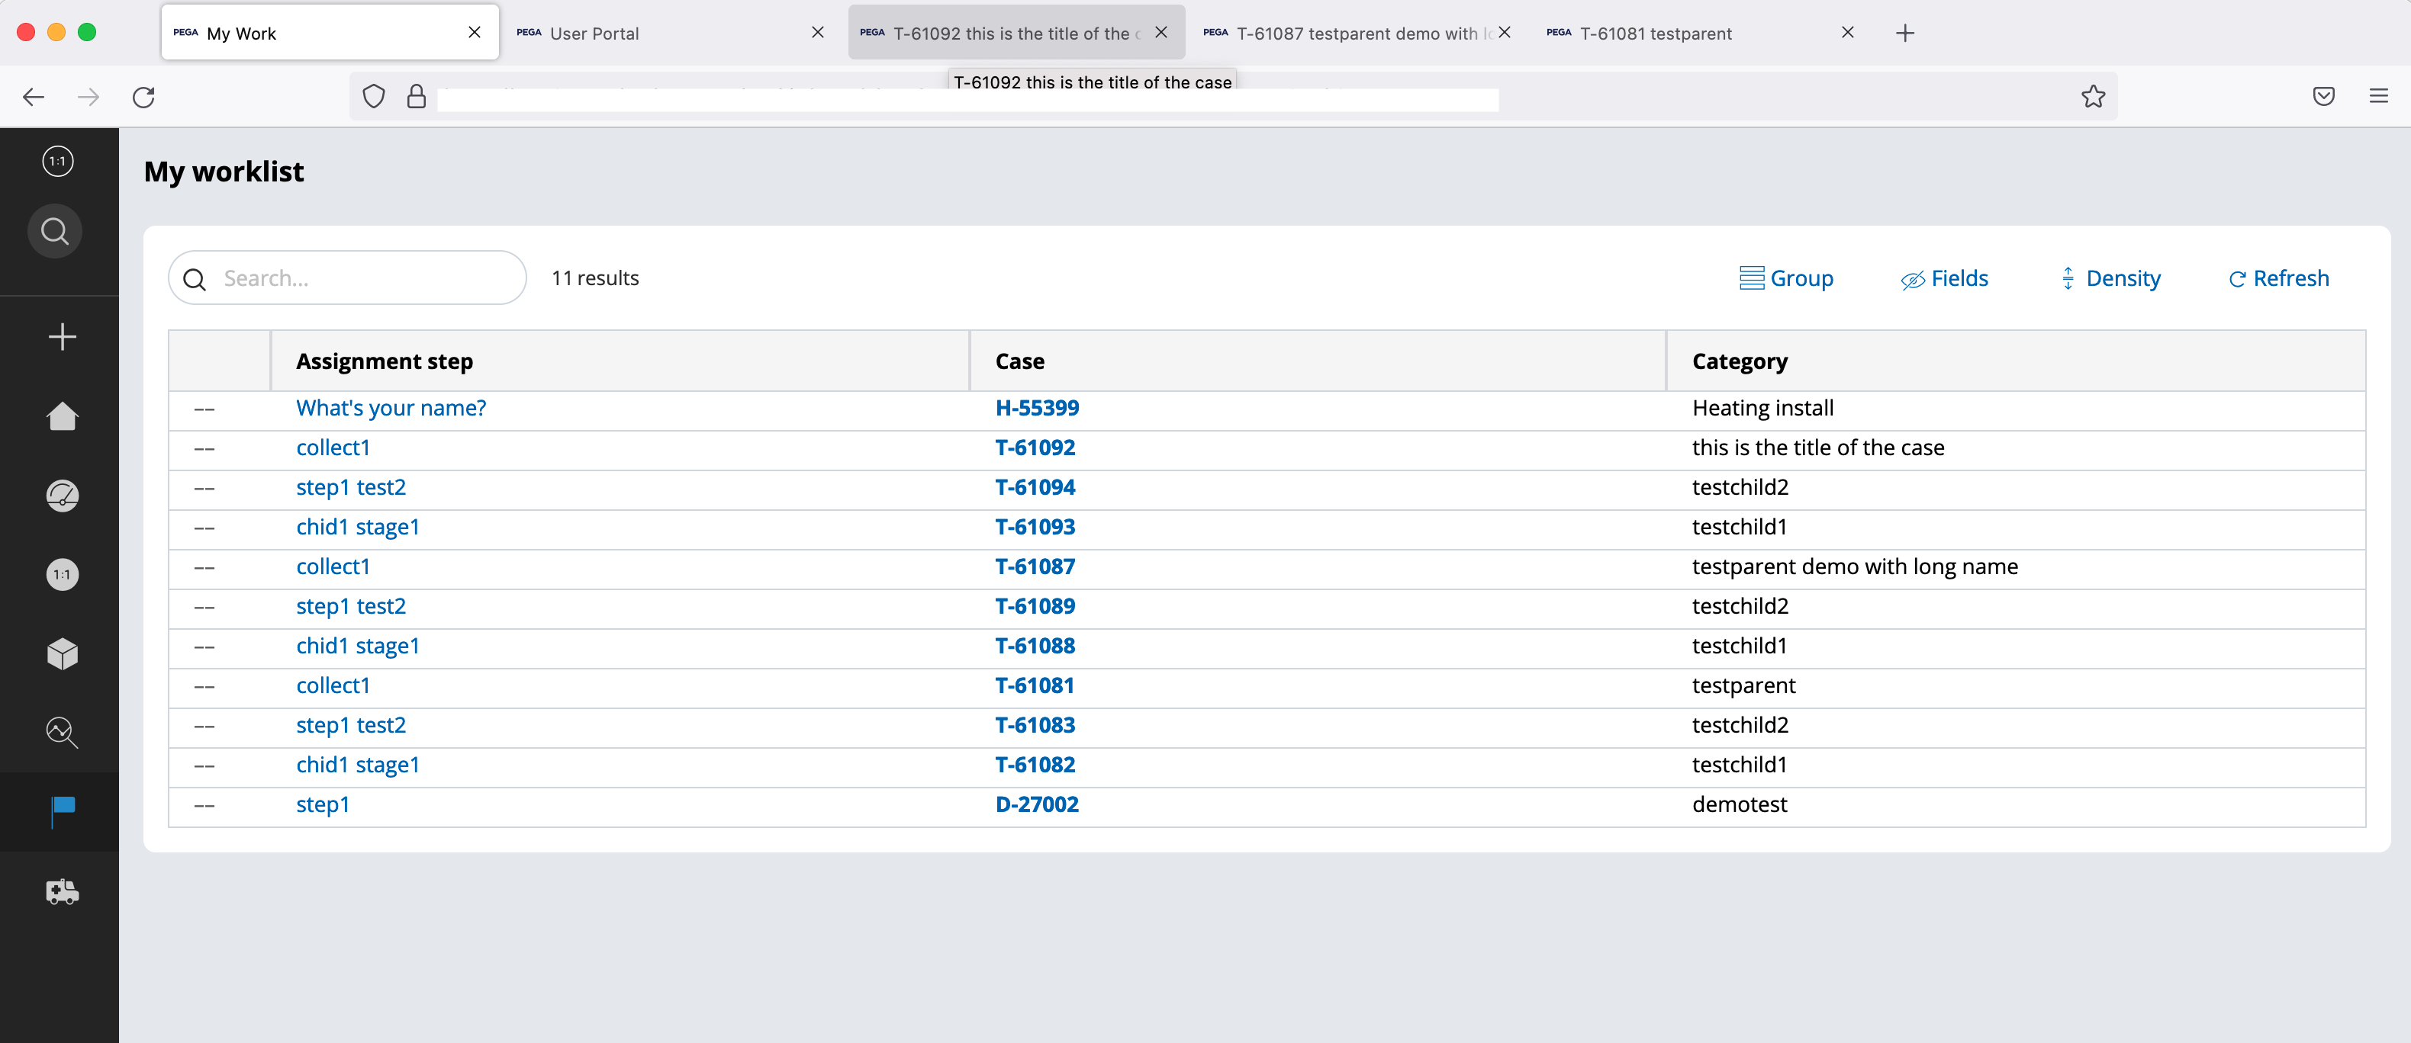Screen dimensions: 2411x1043
Task: Open the sidebar search icon
Action: pyautogui.click(x=55, y=231)
